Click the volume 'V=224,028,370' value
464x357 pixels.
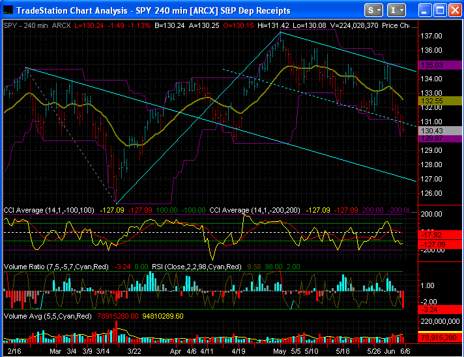click(355, 26)
